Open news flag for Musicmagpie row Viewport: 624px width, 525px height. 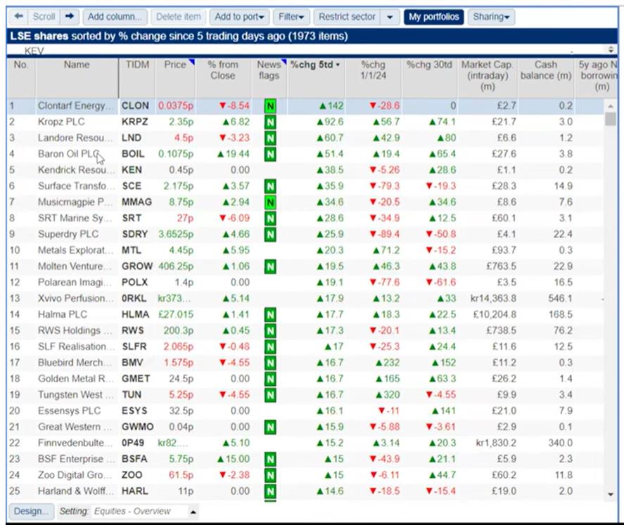270,202
